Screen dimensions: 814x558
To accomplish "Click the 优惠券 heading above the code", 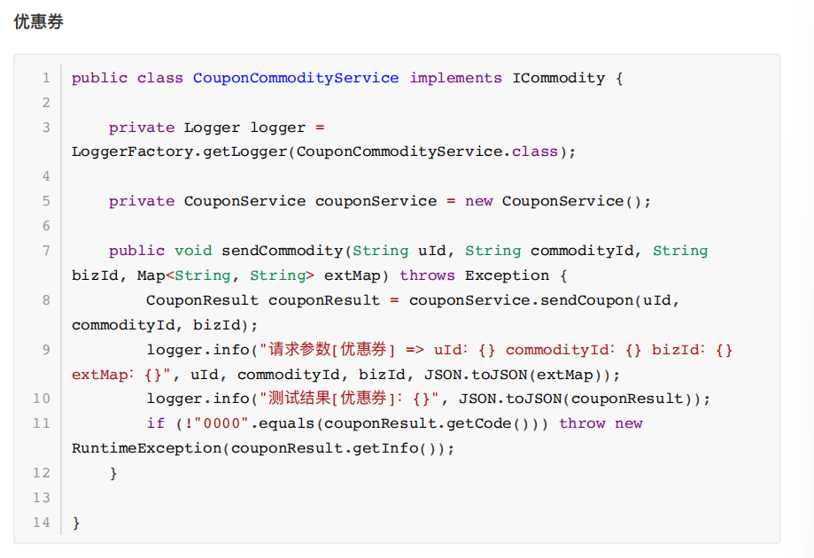I will (x=38, y=22).
